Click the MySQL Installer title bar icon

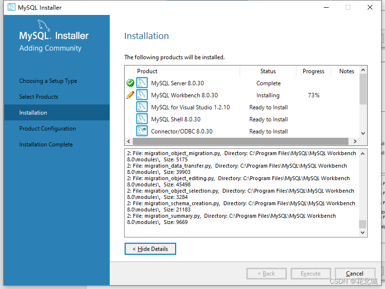click(11, 7)
